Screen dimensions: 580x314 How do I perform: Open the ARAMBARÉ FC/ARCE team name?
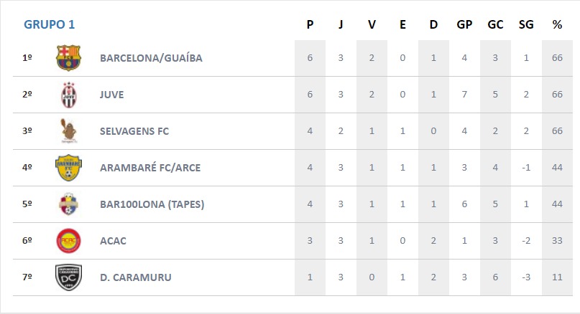150,168
